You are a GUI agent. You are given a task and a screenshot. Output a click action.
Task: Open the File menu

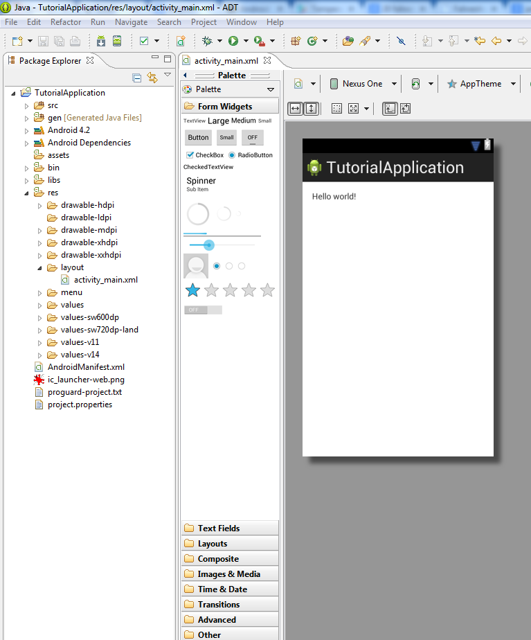pos(11,22)
